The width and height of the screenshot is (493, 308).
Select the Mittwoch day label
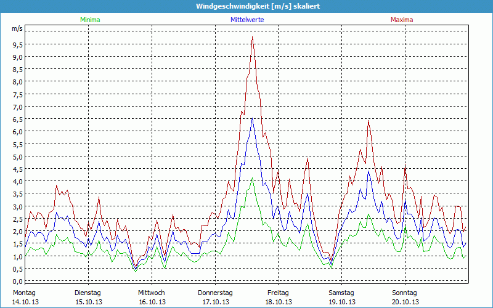click(x=151, y=293)
